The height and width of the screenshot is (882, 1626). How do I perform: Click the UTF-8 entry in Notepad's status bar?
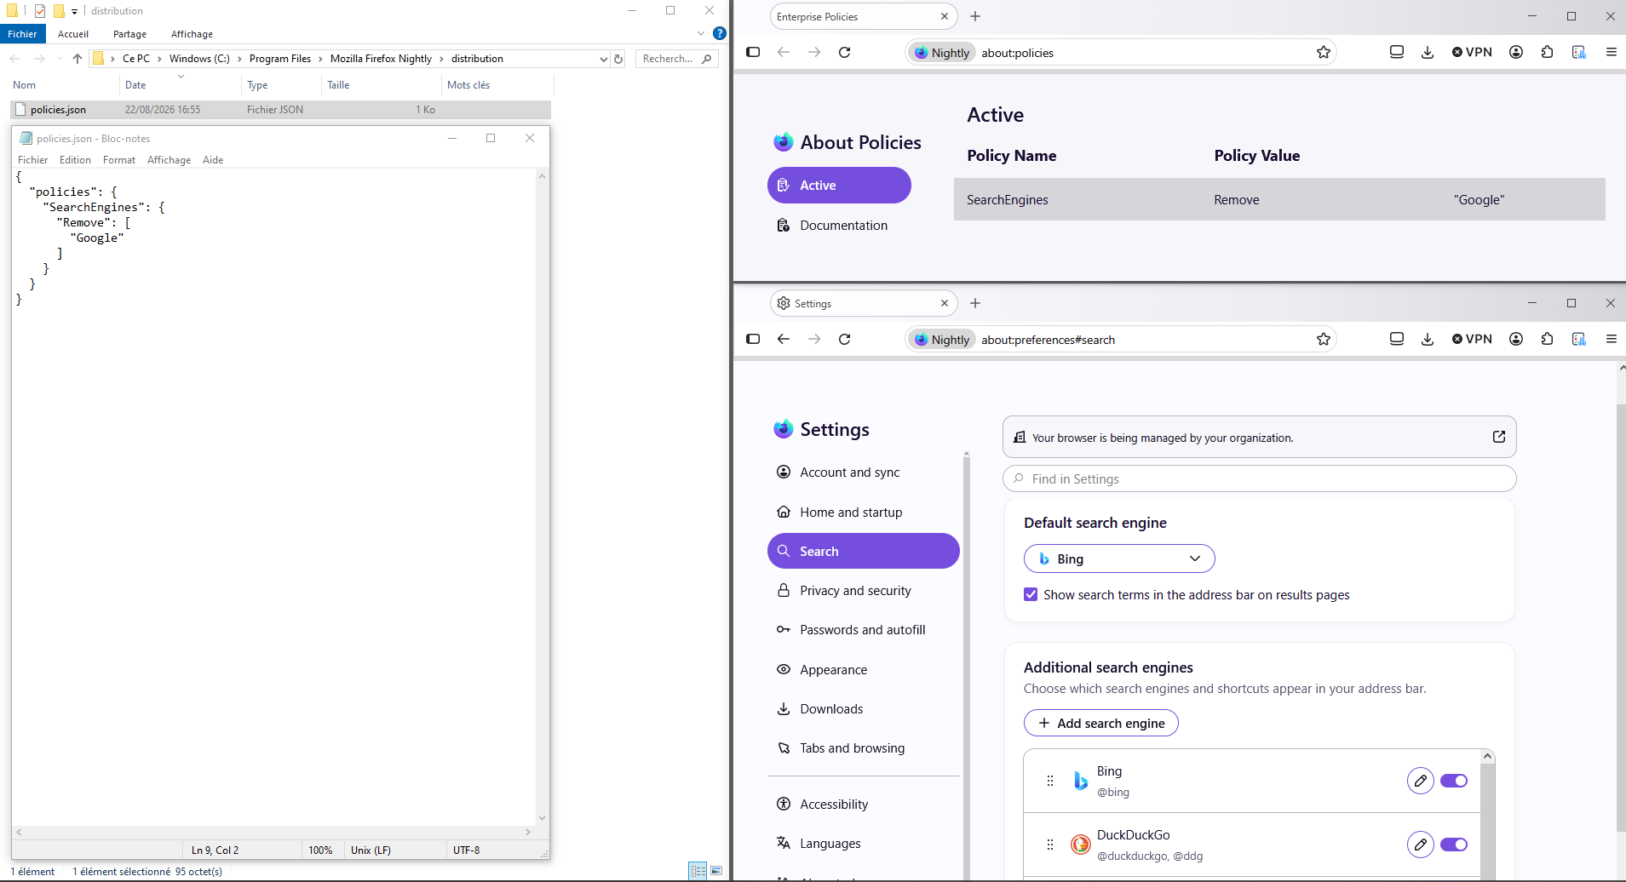pyautogui.click(x=466, y=850)
